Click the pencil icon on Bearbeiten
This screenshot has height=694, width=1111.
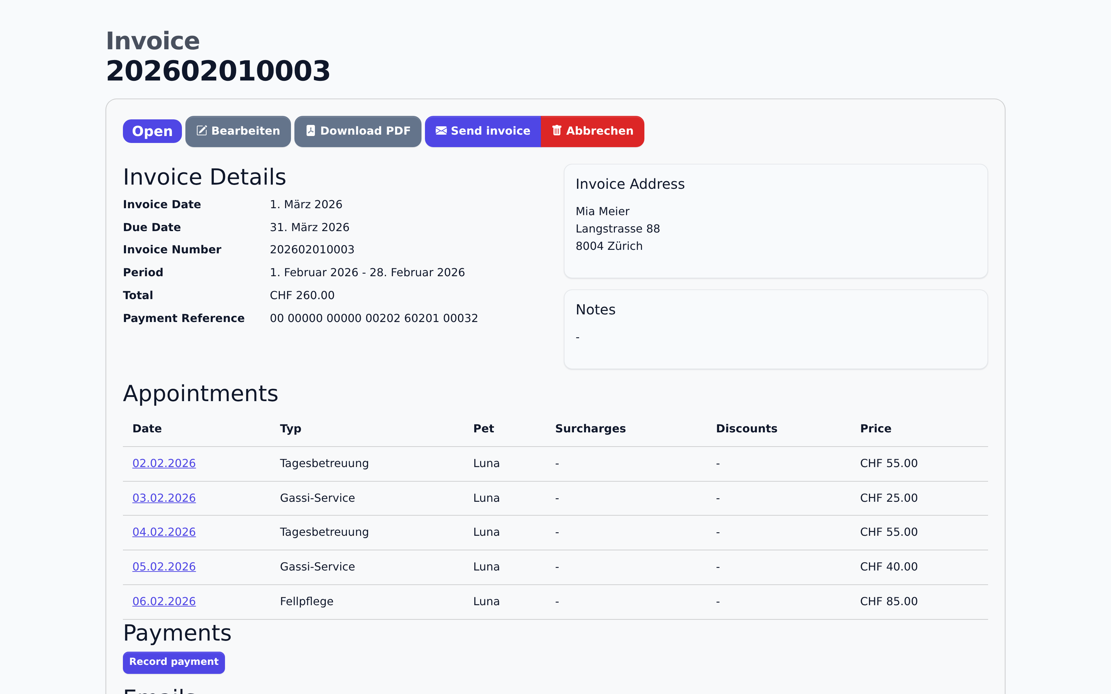coord(201,131)
